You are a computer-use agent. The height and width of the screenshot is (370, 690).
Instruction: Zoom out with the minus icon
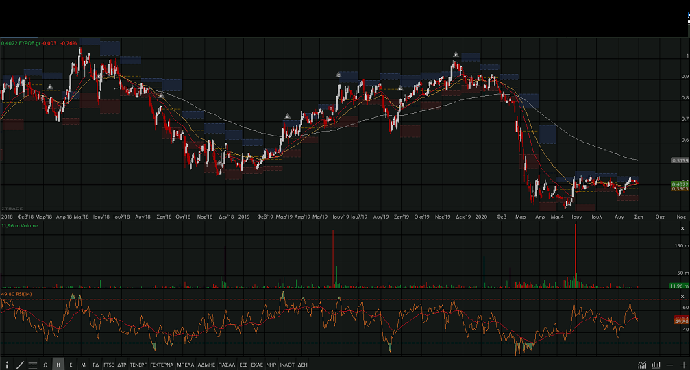tap(670, 365)
